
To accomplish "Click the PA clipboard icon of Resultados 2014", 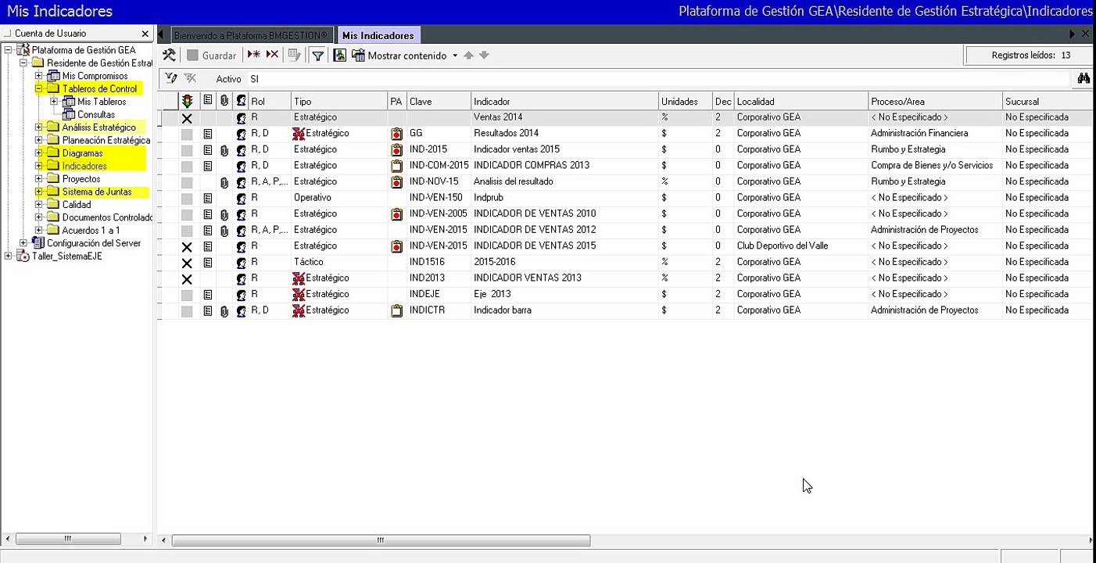I will click(x=396, y=133).
